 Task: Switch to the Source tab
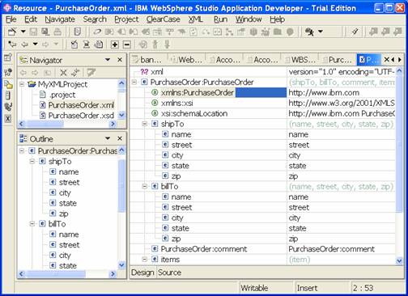point(169,273)
